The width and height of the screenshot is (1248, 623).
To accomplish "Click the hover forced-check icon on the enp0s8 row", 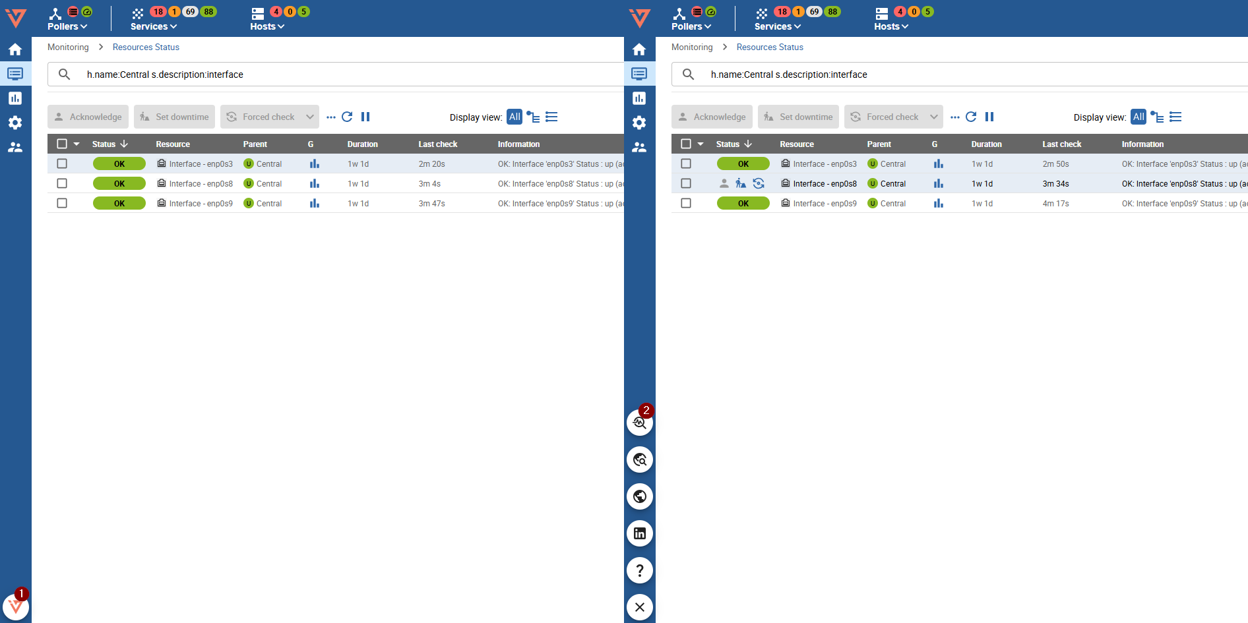I will click(x=759, y=183).
